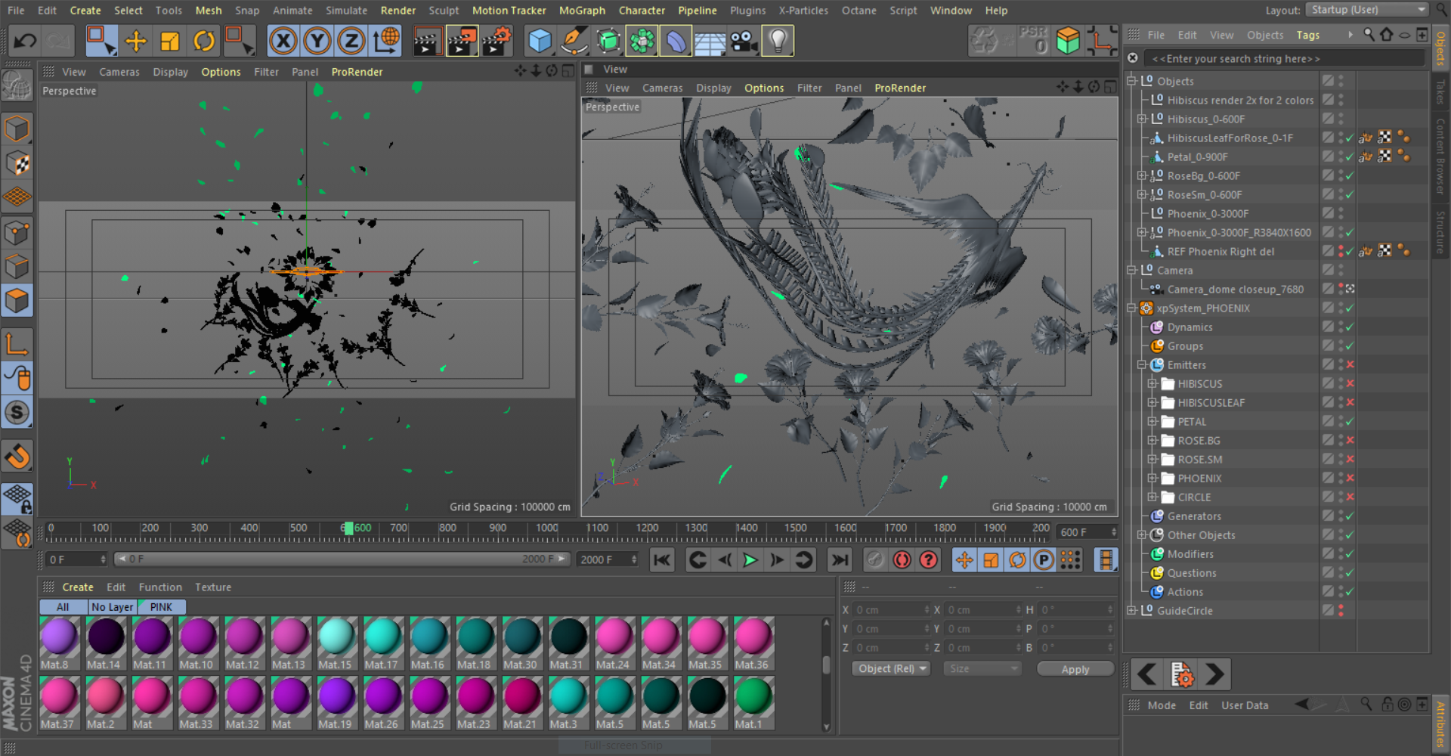Viewport: 1451px width, 756px height.
Task: Open Material manager Create menu
Action: pyautogui.click(x=78, y=587)
